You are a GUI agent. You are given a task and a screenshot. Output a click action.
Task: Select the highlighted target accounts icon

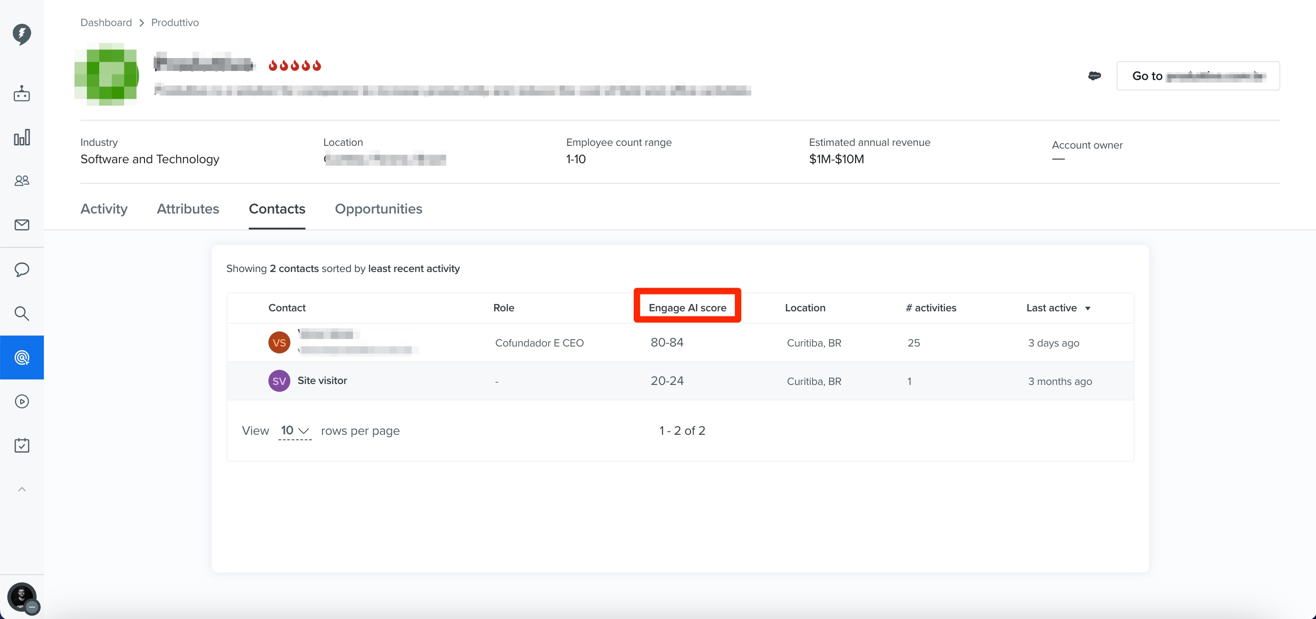pos(21,358)
